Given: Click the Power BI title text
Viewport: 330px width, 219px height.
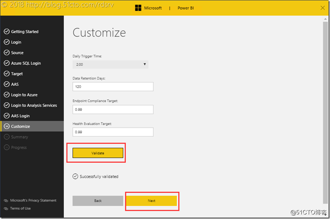Looking at the screenshot, I should (x=186, y=8).
